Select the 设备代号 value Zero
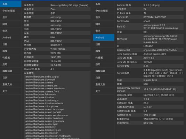Screen dimensions: 186x139 coord(53,9)
